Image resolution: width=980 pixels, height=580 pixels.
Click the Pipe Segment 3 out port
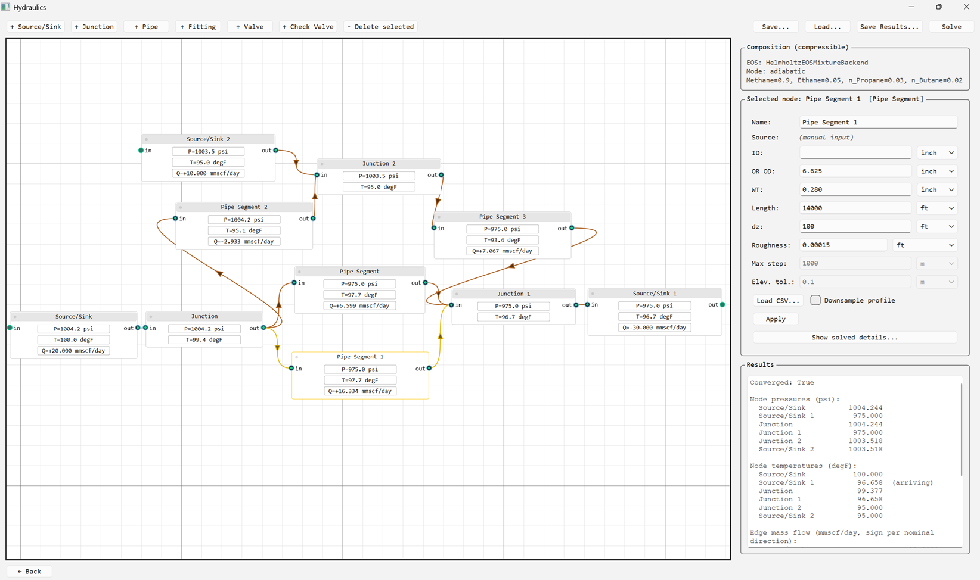tap(572, 228)
